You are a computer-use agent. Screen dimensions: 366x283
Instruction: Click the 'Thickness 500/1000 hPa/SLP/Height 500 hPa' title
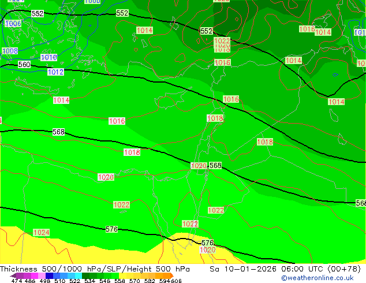coord(95,269)
